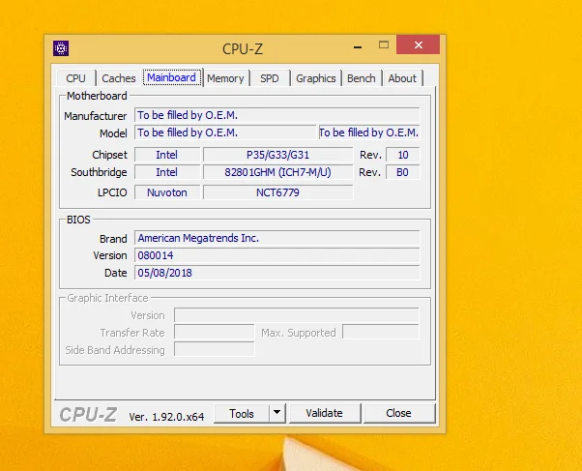The image size is (582, 471).
Task: Go to the Bench tab
Action: tap(362, 78)
